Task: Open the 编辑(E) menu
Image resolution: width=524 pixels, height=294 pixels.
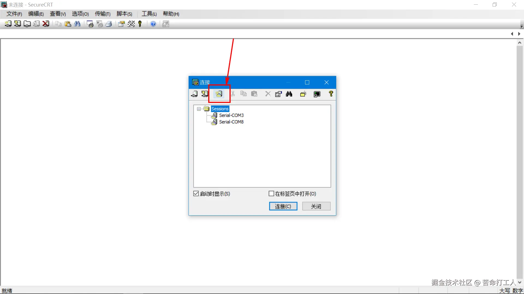Action: coord(36,14)
